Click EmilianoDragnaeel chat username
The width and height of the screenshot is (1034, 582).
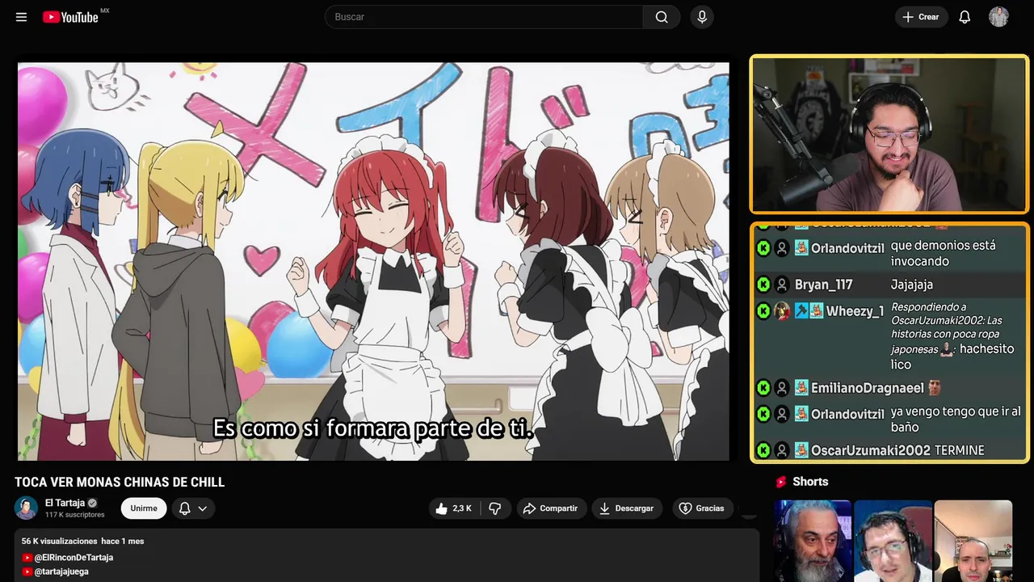click(868, 388)
